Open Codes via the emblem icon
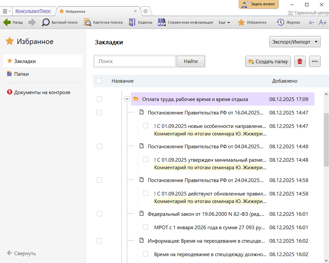 click(x=132, y=22)
